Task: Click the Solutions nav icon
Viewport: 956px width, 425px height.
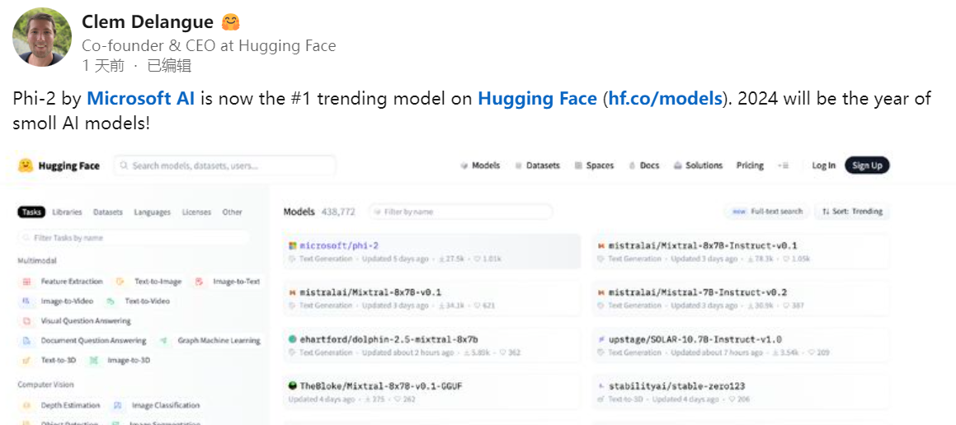Action: click(678, 166)
